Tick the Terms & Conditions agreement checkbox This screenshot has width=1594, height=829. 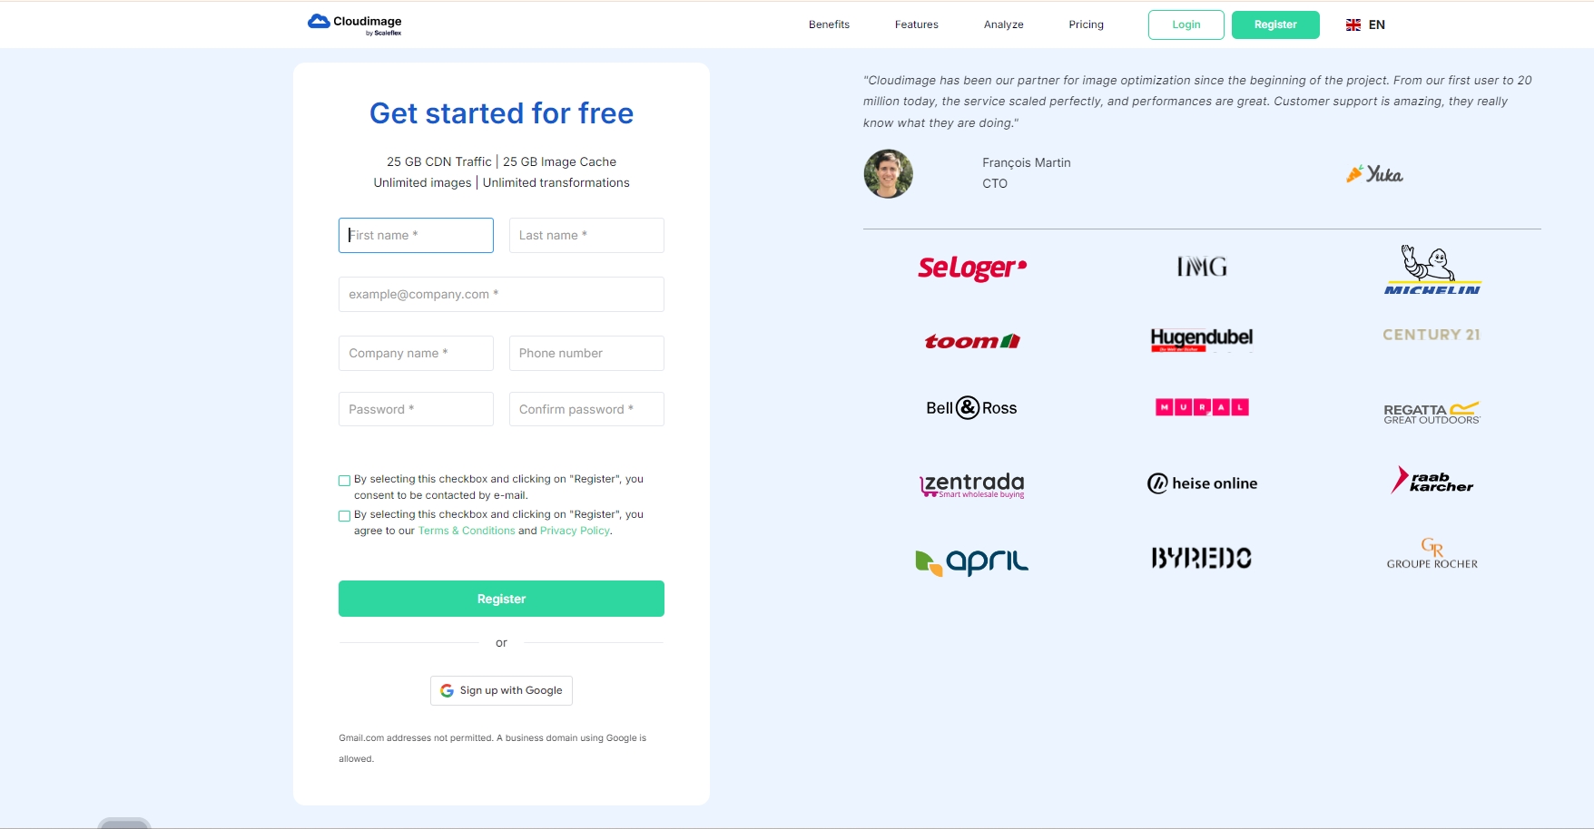345,516
